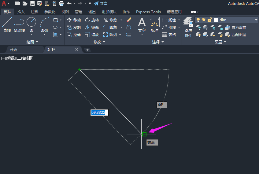Viewport: 259px width, 174px height.
Task: Activate the 镜像 (Mirror) tool
Action: click(x=92, y=27)
